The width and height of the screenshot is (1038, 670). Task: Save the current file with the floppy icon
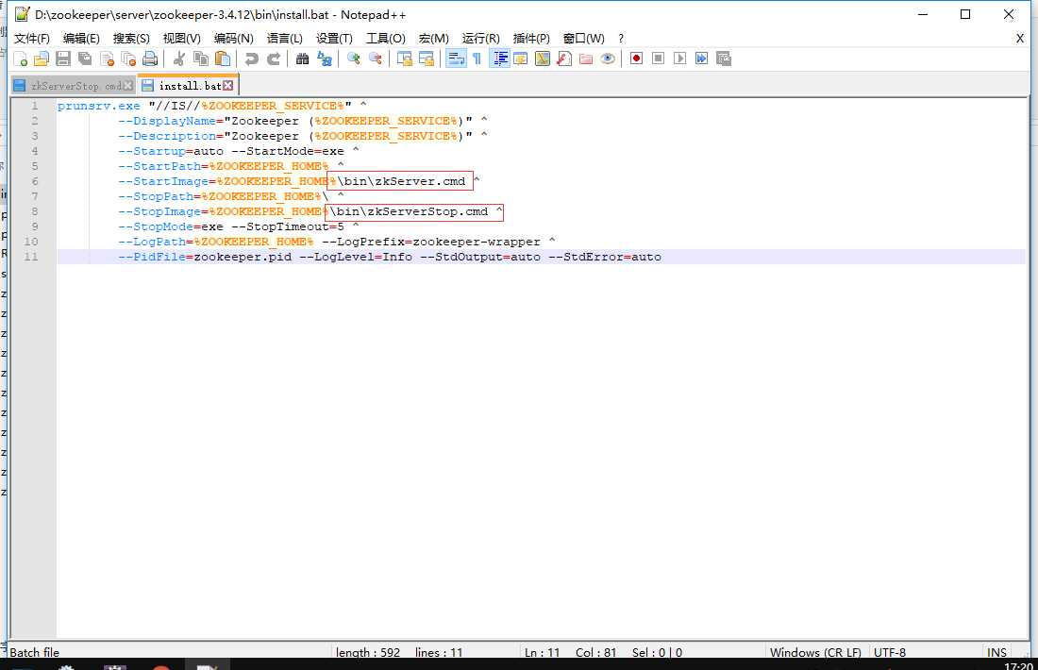[x=63, y=59]
